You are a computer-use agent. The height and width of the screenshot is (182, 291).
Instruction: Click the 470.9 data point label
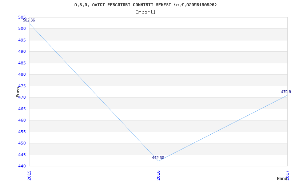coord(286,92)
